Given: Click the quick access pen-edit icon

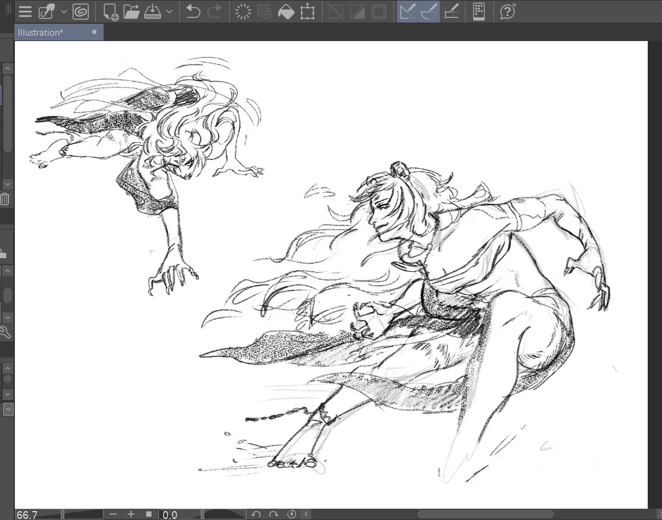Looking at the screenshot, I should (46, 11).
